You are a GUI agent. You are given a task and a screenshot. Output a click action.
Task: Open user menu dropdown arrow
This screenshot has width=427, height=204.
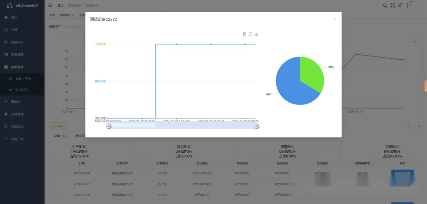[x=419, y=8]
